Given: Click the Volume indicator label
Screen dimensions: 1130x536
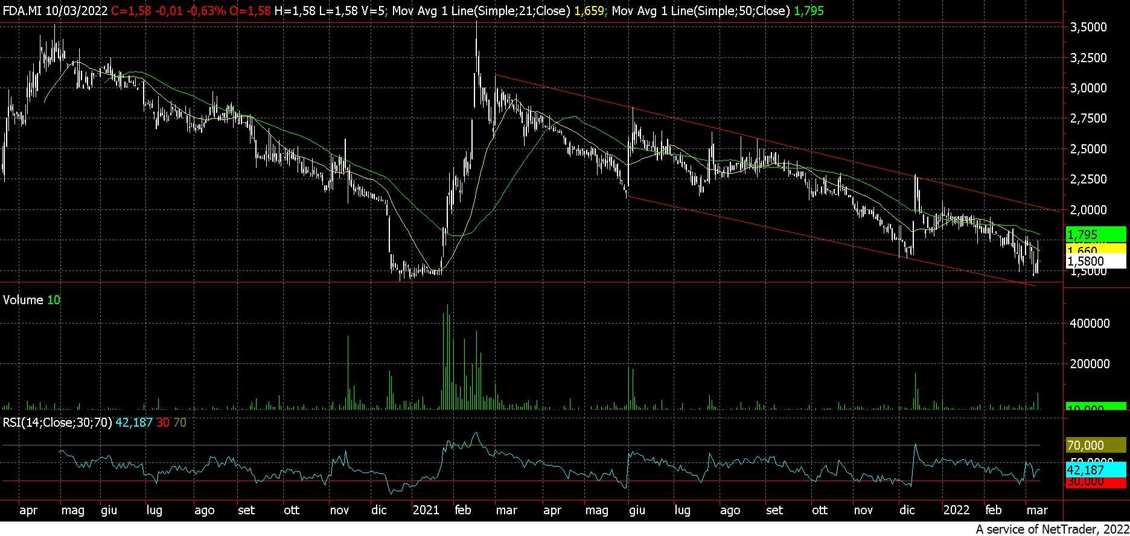Looking at the screenshot, I should point(23,300).
